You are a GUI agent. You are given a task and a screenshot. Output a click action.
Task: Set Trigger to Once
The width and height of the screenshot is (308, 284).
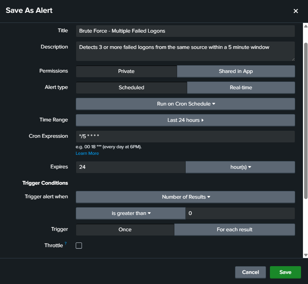pyautogui.click(x=125, y=229)
